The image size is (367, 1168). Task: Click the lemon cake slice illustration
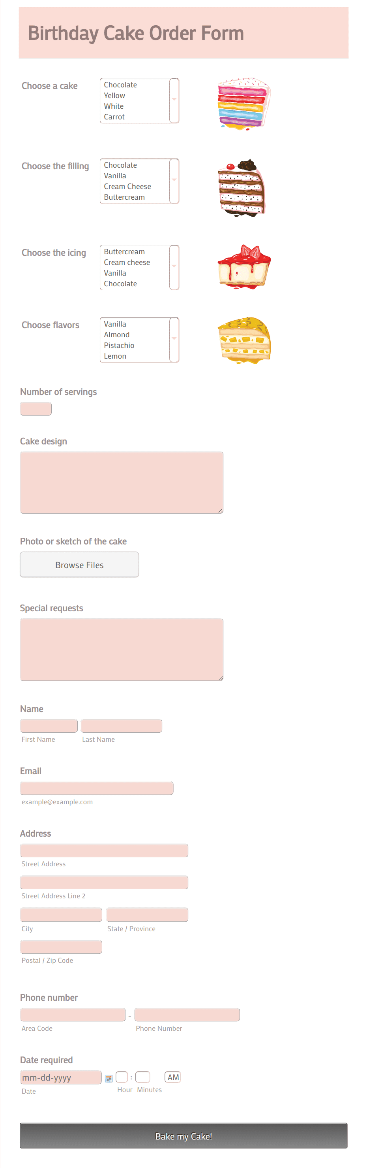click(x=244, y=340)
